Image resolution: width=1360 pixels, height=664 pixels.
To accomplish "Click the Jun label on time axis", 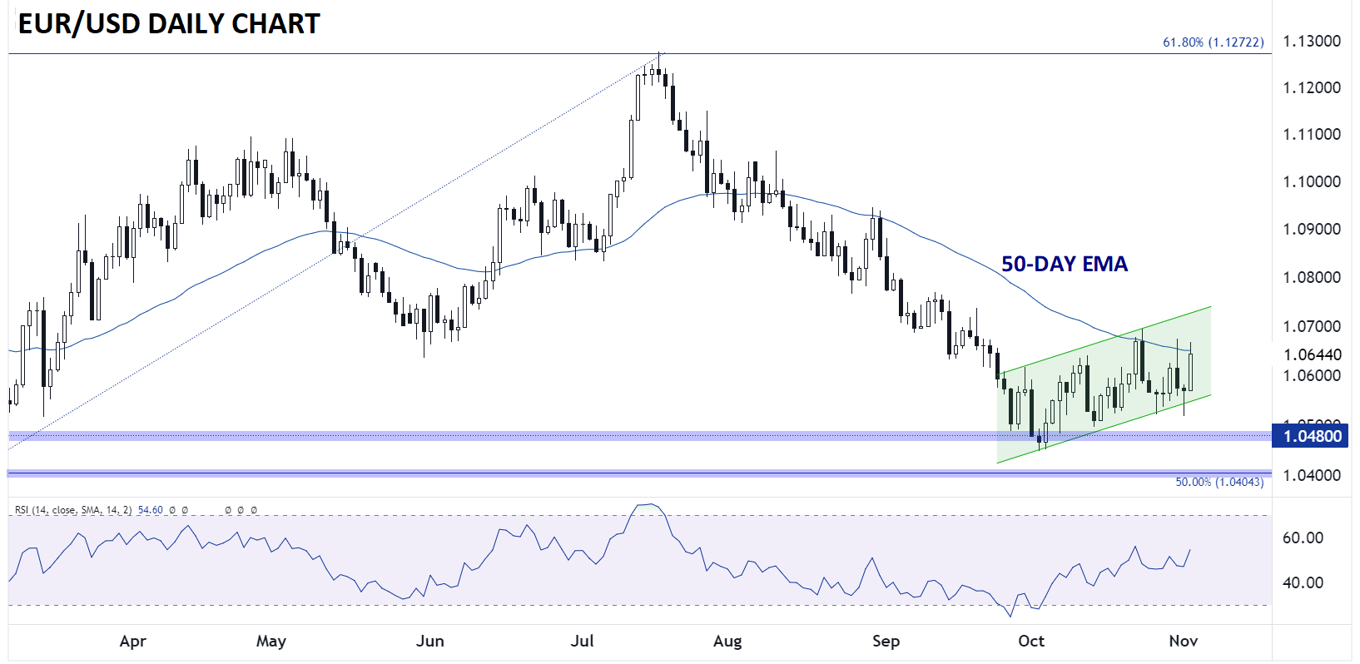I will 429,641.
